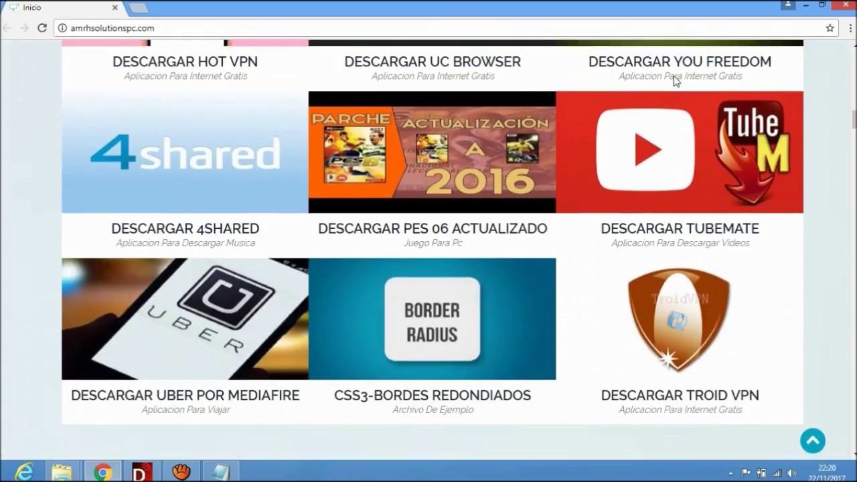
Task: Click DESCARGAR TROID VPN title
Action: tap(680, 395)
